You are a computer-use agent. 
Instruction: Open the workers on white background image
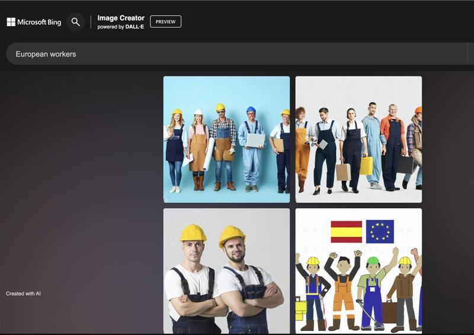pos(358,139)
